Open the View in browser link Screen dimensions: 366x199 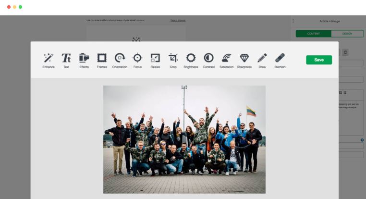tap(178, 20)
